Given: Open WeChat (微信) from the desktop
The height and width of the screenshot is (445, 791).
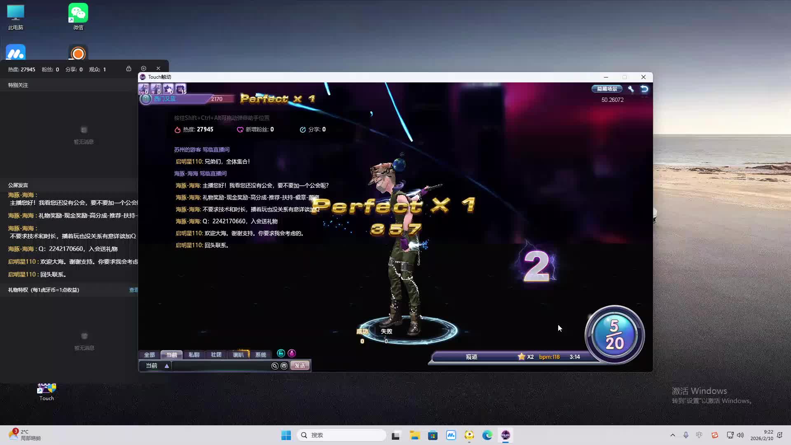Looking at the screenshot, I should click(x=78, y=12).
